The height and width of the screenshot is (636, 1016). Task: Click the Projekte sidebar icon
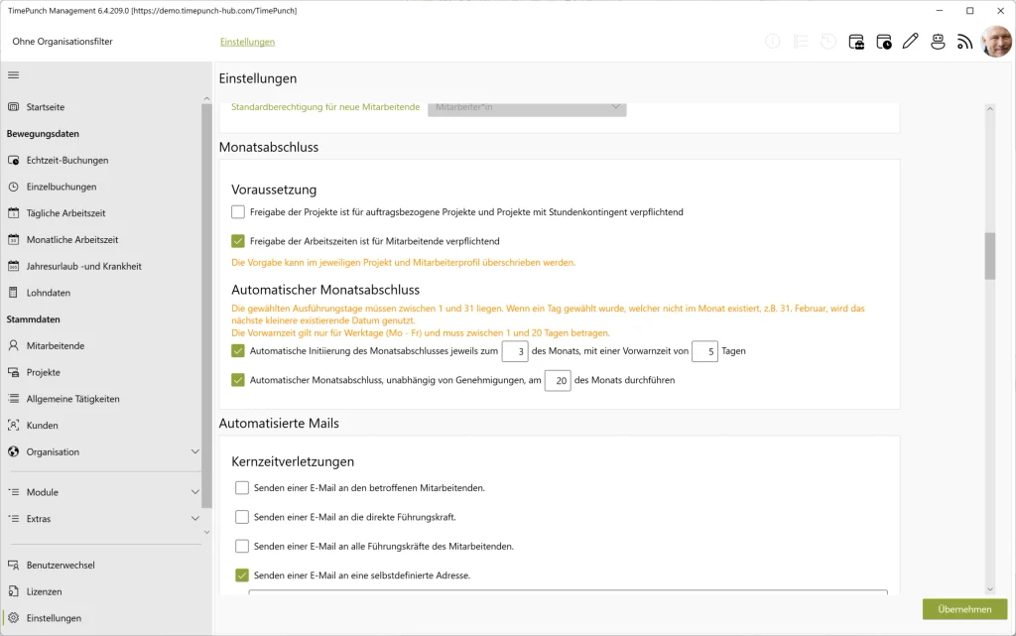click(13, 372)
